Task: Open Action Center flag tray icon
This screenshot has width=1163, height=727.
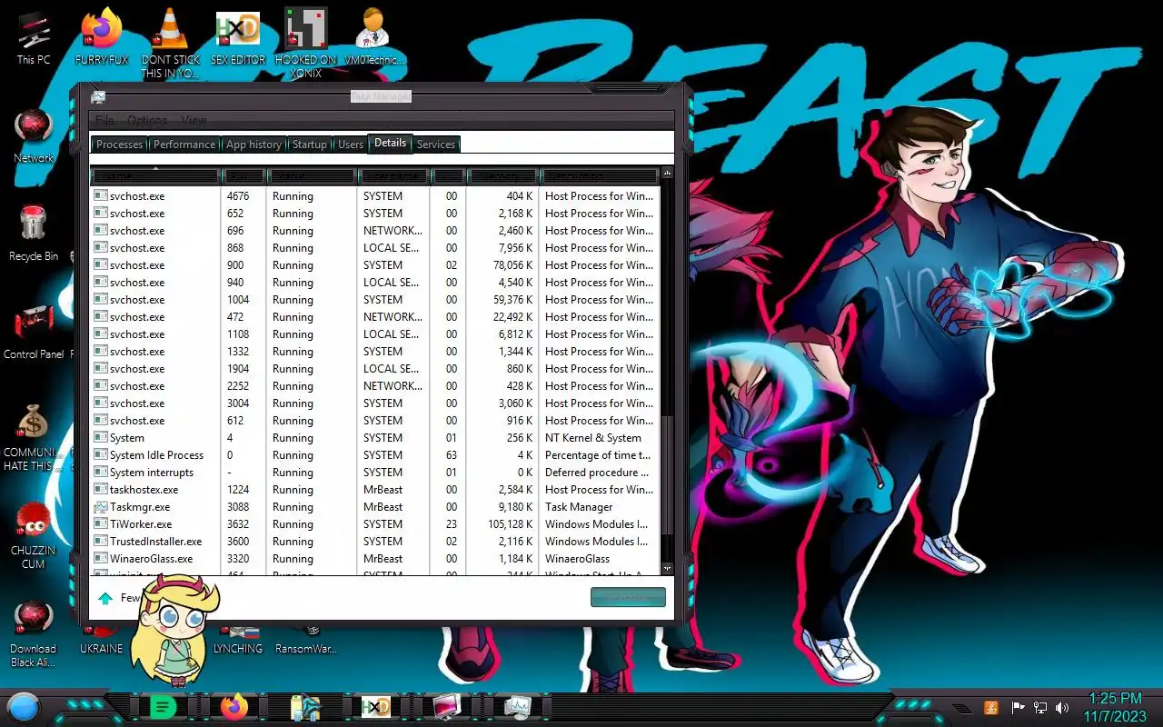Action: click(1019, 707)
